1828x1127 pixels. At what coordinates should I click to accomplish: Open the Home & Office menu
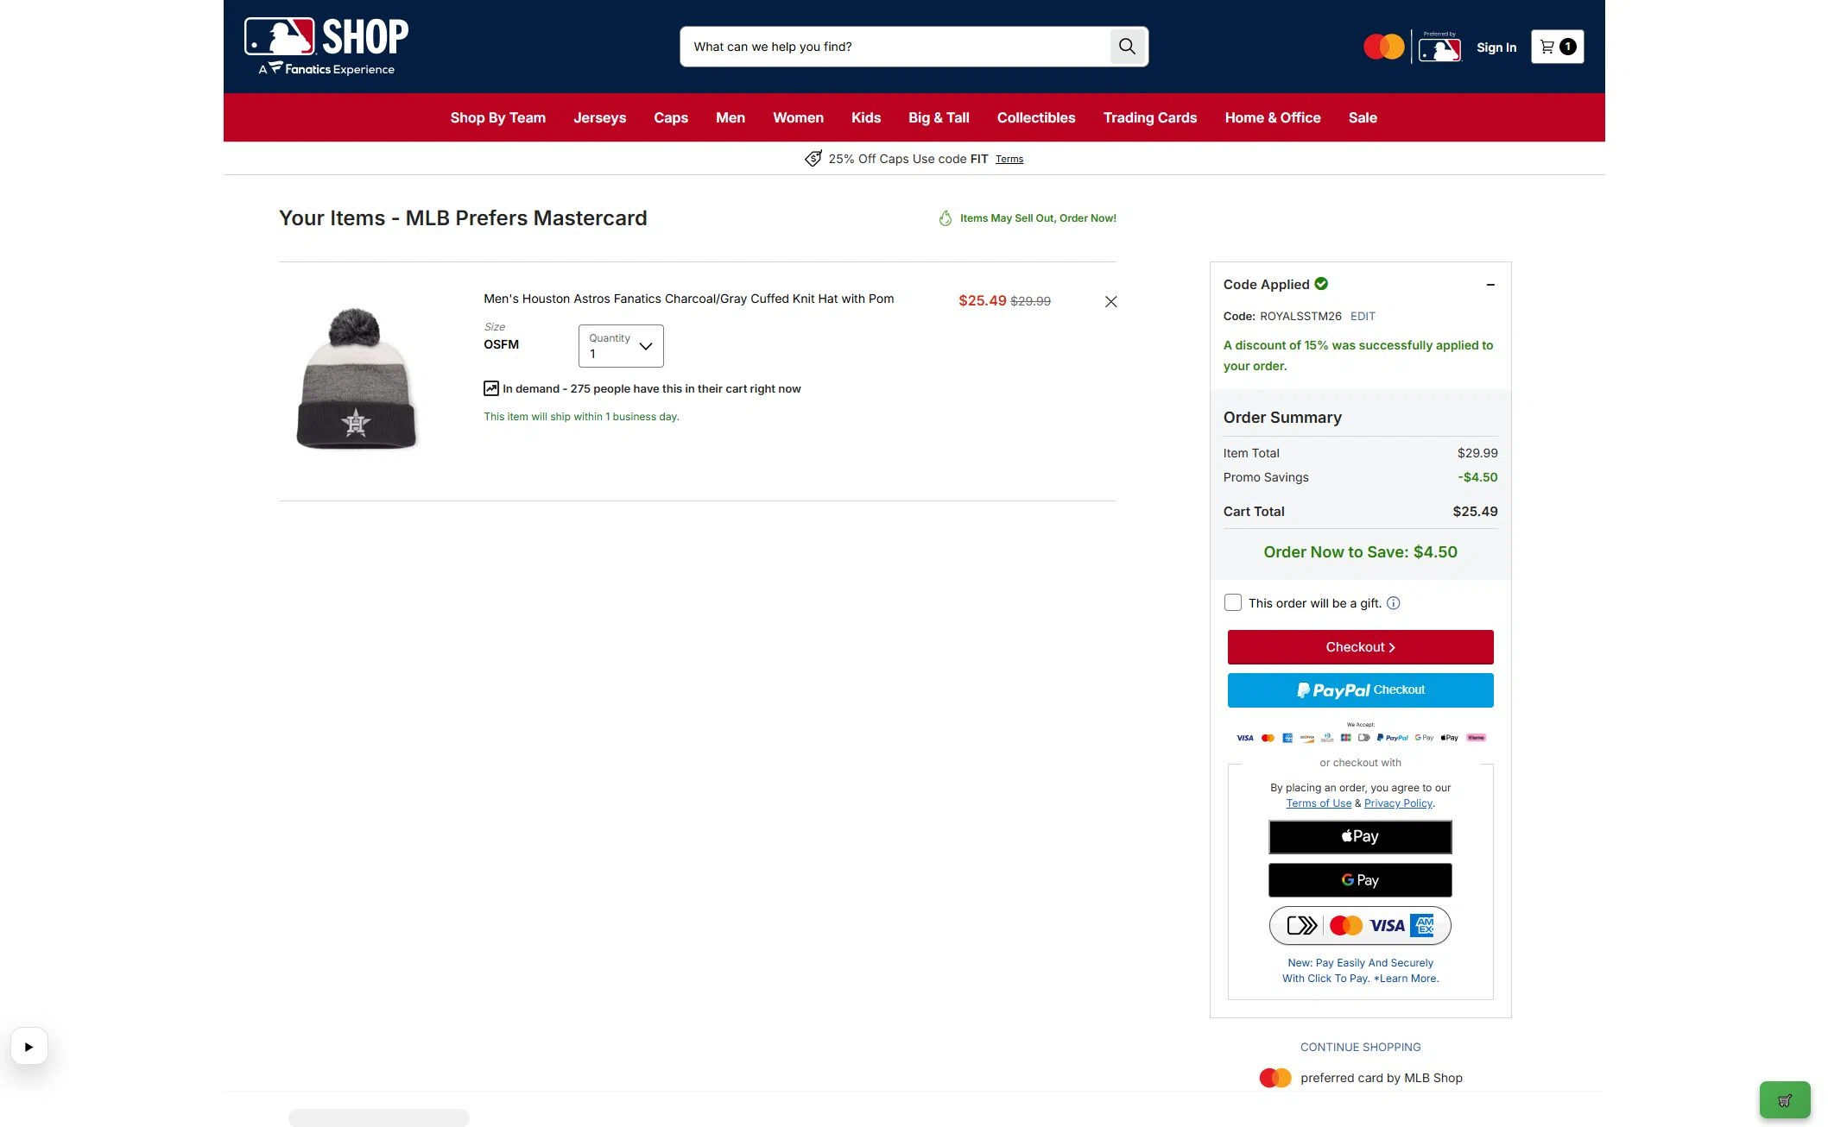(x=1272, y=117)
